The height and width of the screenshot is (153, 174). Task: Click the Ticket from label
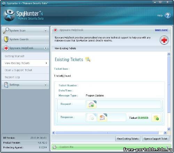[62, 69]
